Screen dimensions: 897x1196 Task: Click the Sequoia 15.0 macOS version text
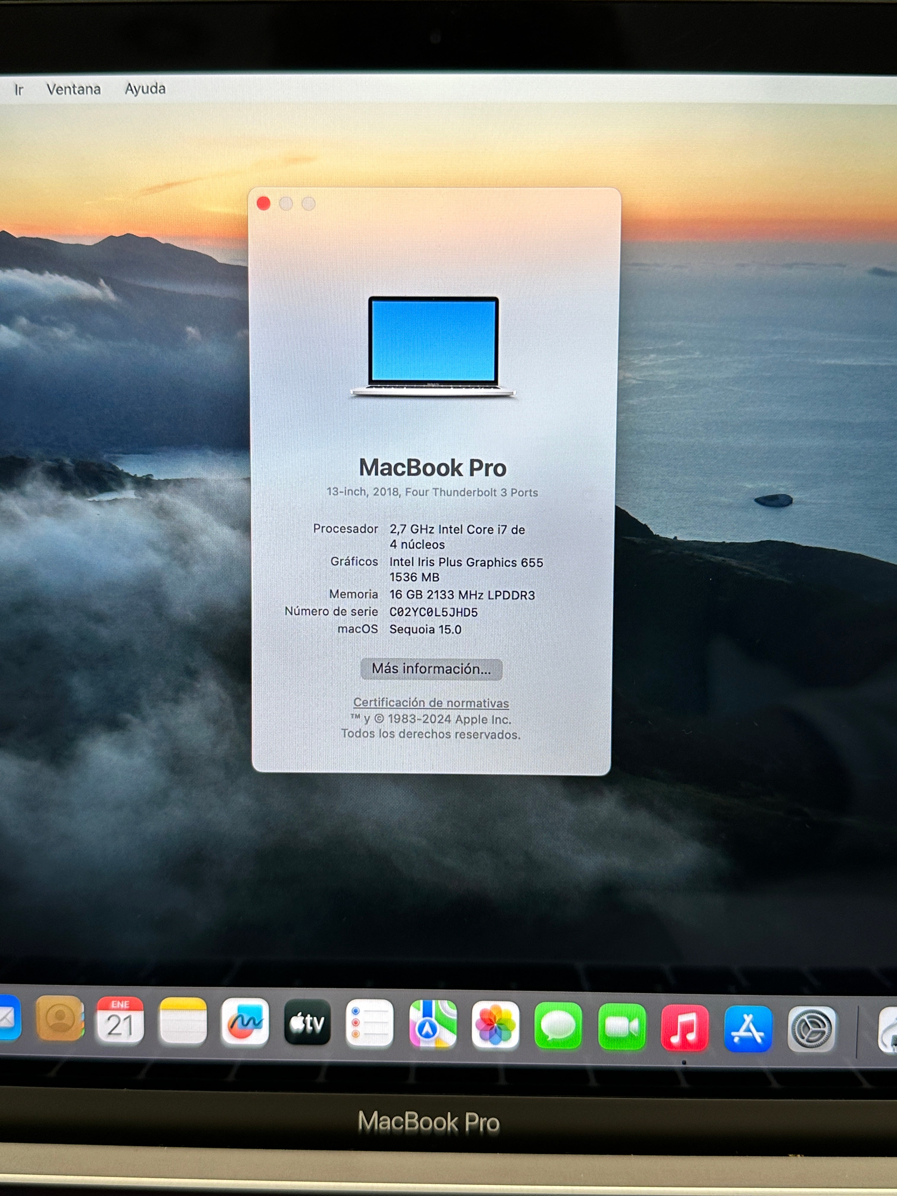point(426,629)
